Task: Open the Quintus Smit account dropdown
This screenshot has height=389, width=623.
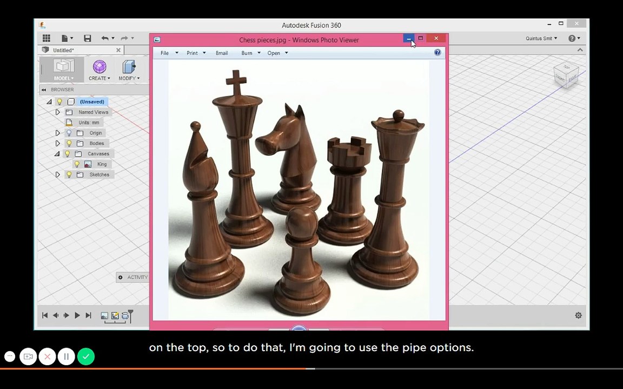Action: pos(541,38)
